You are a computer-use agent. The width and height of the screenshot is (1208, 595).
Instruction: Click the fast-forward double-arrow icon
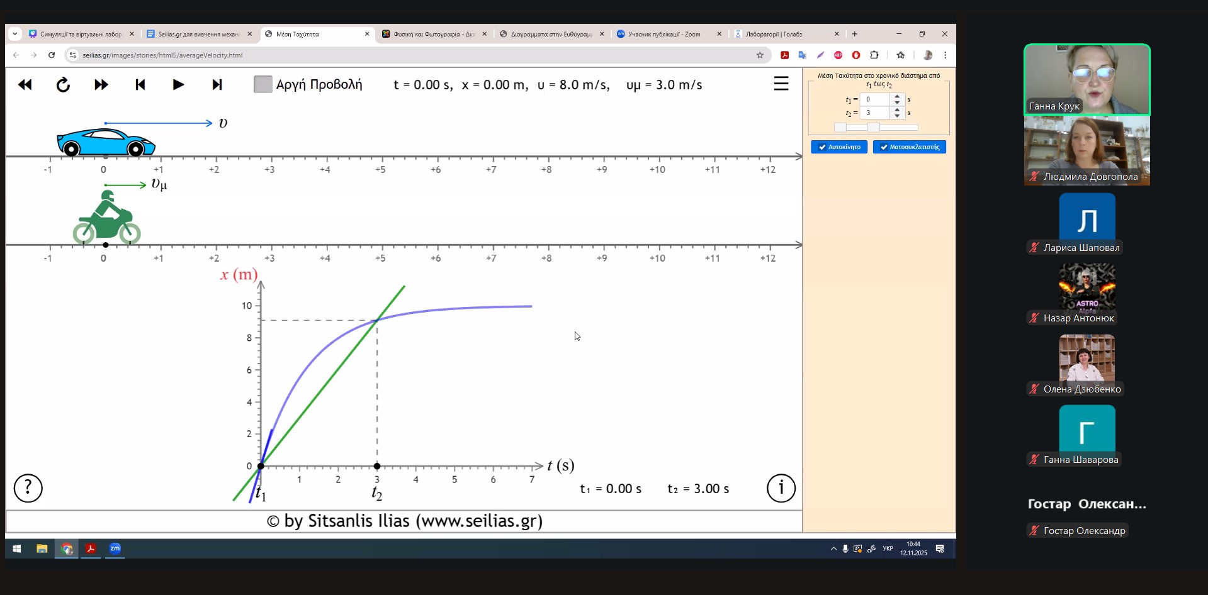101,85
